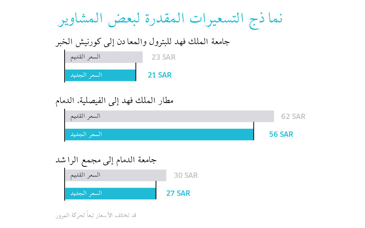
Task: Click the blue new-price bar beside 21 SAR
Action: 100,75
